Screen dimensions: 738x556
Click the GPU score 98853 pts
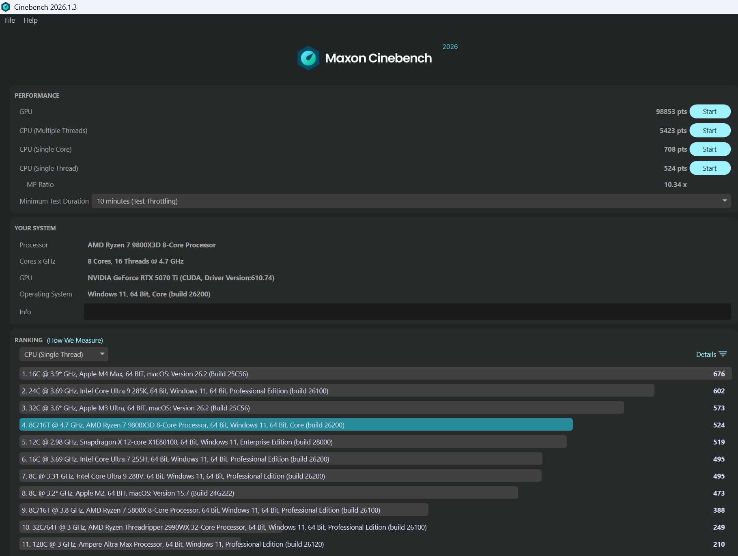click(x=671, y=112)
